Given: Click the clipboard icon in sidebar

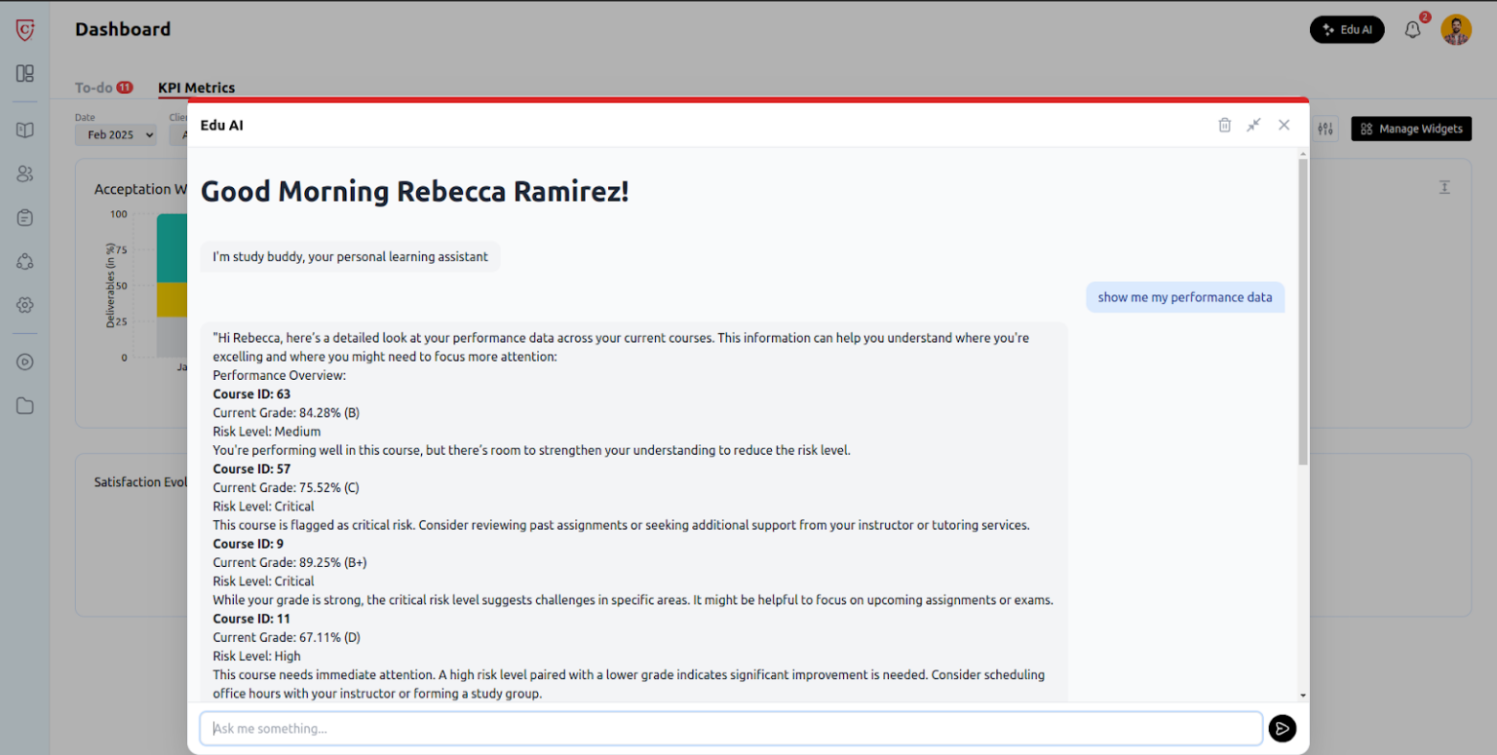Looking at the screenshot, I should 25,217.
